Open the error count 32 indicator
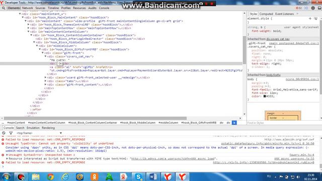The width and height of the screenshot is (322, 181). 298,8
